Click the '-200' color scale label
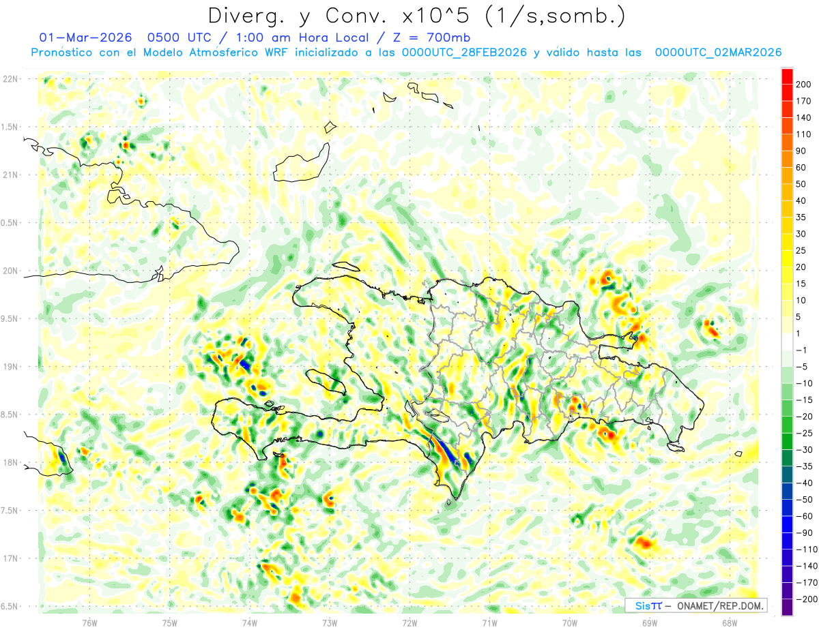Screen dimensions: 819x632 pos(807,599)
